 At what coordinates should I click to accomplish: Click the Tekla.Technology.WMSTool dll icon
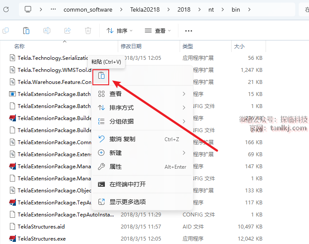click(12, 70)
